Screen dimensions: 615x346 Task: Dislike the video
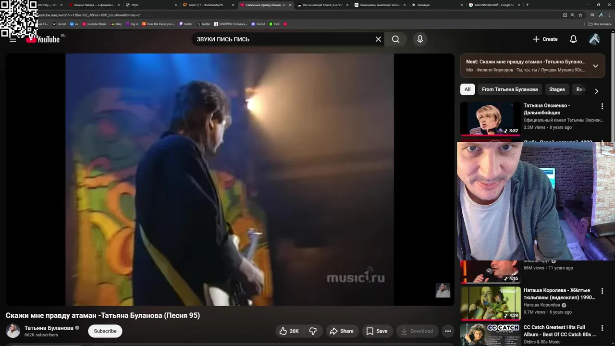(313, 331)
